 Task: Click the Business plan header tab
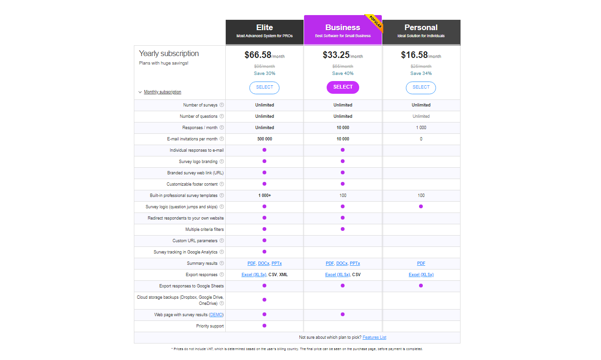343,30
